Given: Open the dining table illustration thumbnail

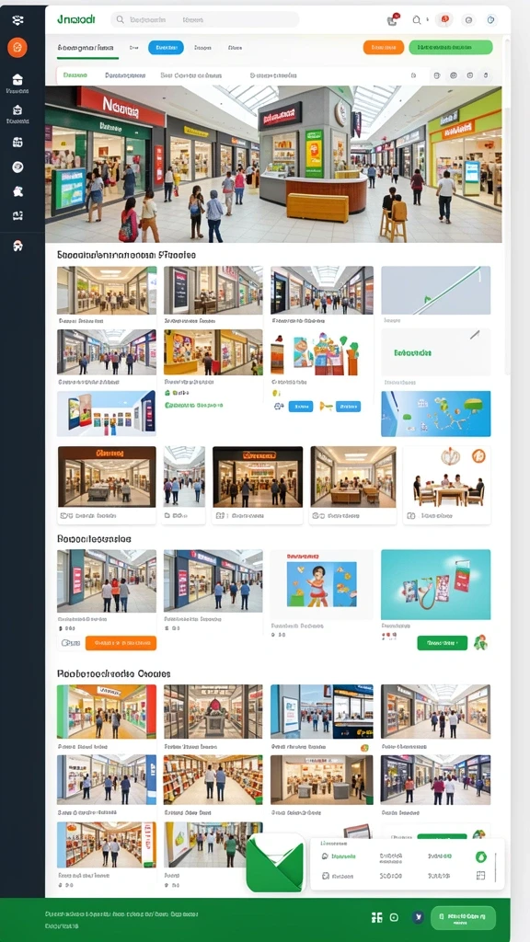Looking at the screenshot, I should coord(446,477).
